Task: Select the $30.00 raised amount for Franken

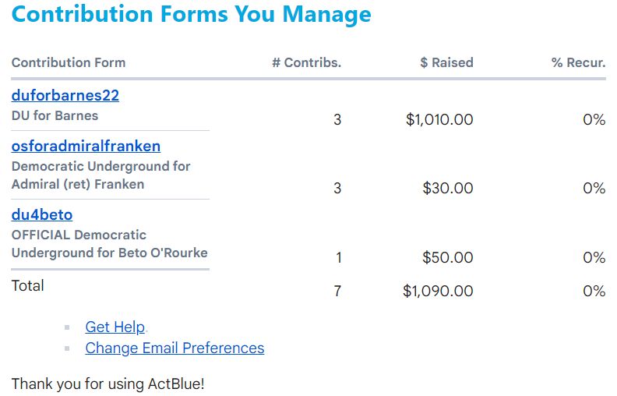Action: tap(448, 188)
